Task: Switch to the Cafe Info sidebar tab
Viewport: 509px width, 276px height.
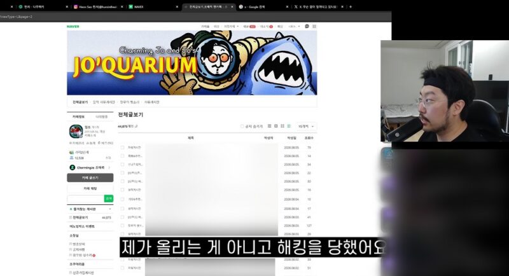Action: tap(78, 116)
